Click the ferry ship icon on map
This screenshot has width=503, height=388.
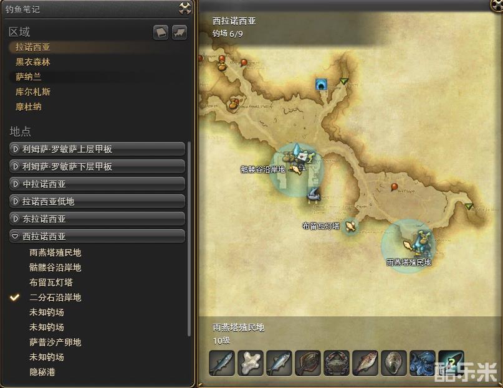(314, 195)
